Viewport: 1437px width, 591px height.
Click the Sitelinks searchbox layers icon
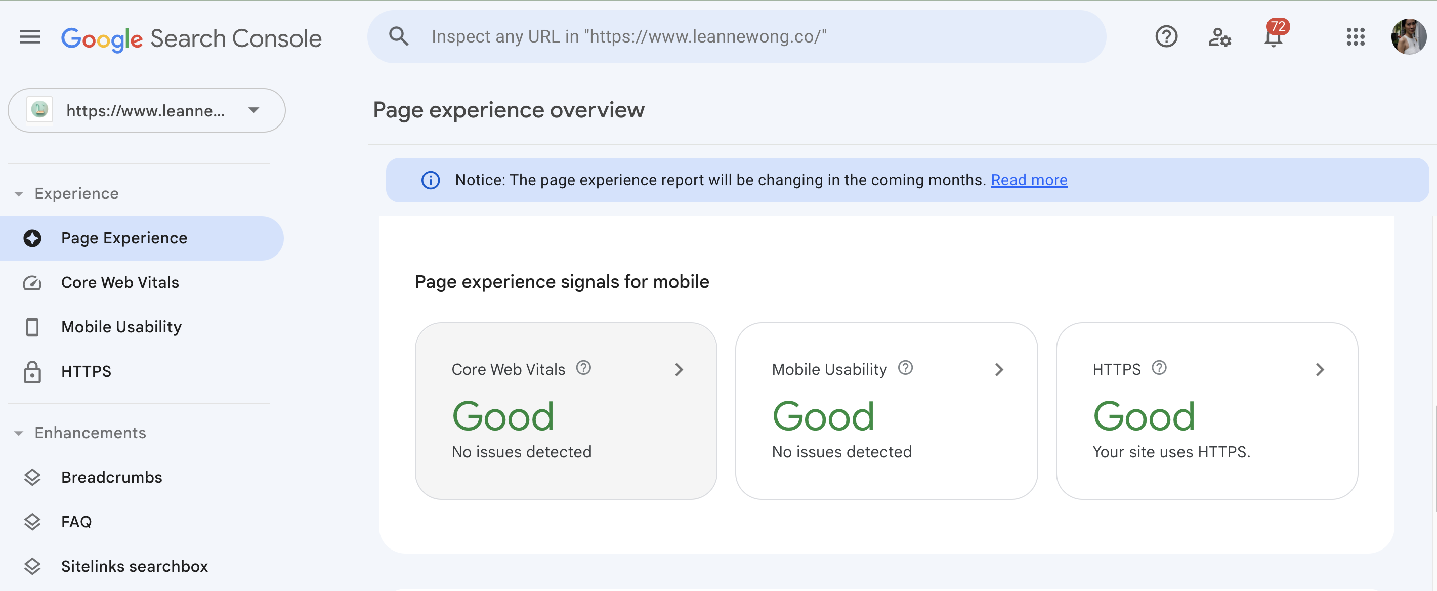pos(32,566)
